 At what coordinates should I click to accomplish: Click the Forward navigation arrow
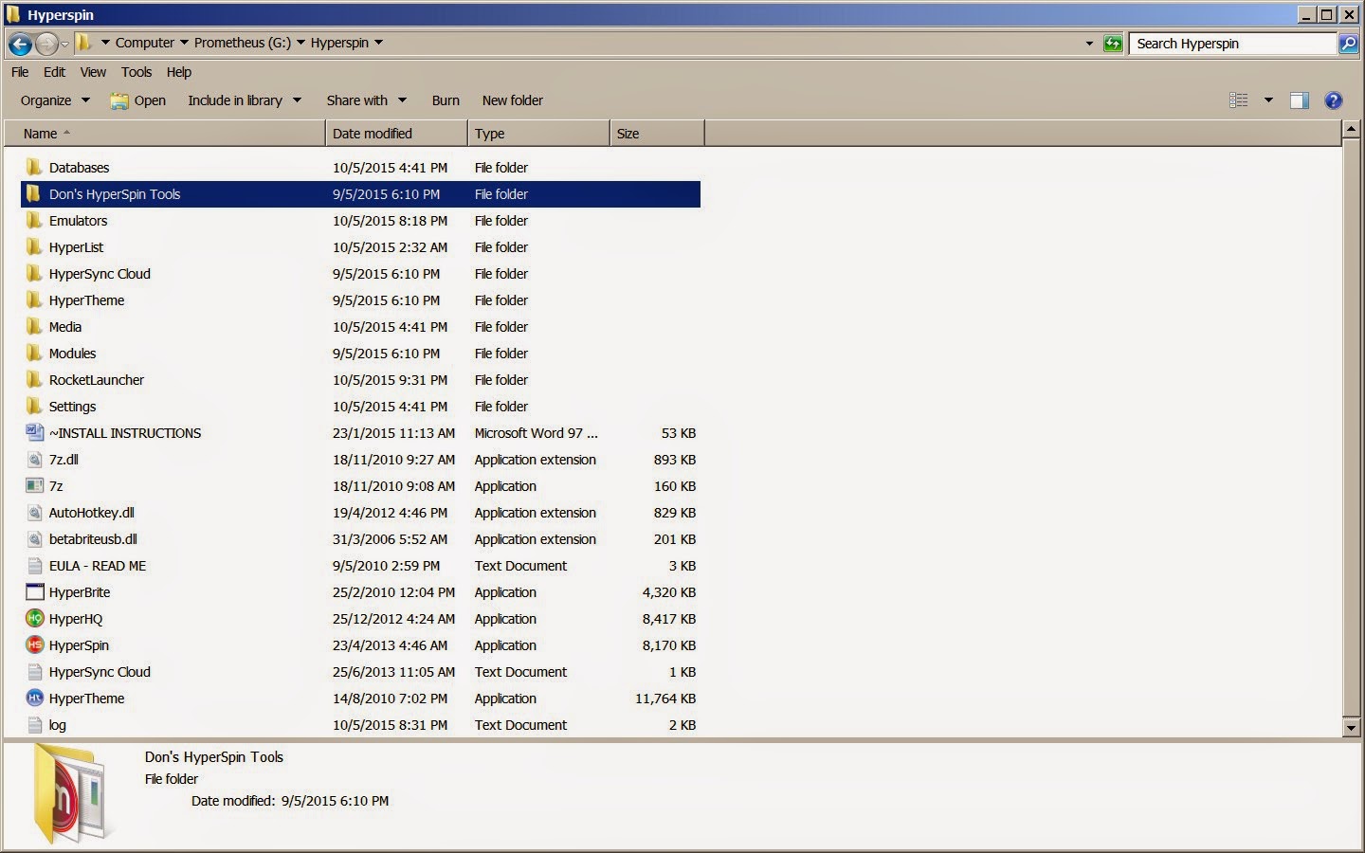[x=46, y=44]
